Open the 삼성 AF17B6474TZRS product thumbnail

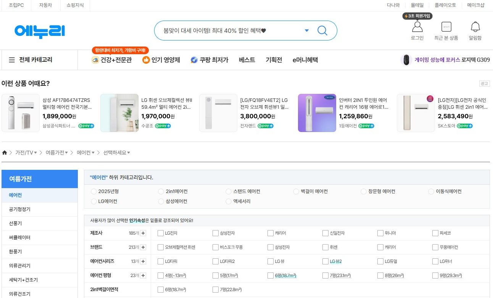21,113
